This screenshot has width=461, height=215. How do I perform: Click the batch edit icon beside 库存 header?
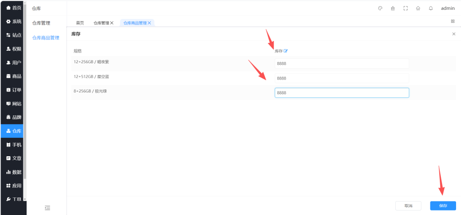click(285, 51)
